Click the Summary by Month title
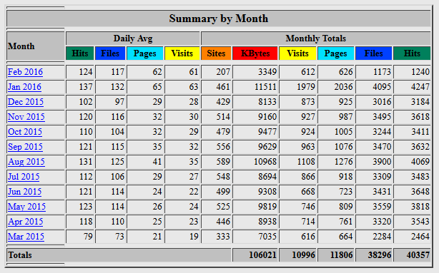The height and width of the screenshot is (273, 439). point(219,19)
